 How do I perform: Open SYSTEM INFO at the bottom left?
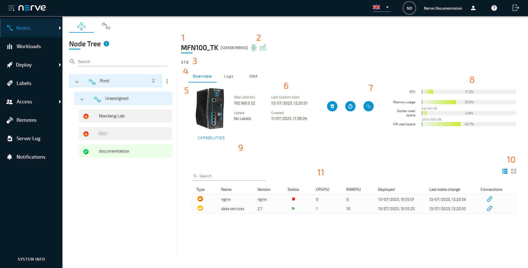(31, 259)
